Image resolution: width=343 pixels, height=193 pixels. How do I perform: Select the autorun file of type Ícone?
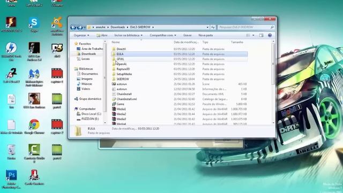[122, 84]
